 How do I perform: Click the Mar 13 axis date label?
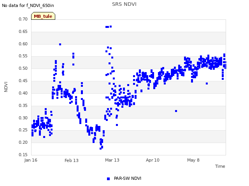click(x=112, y=160)
